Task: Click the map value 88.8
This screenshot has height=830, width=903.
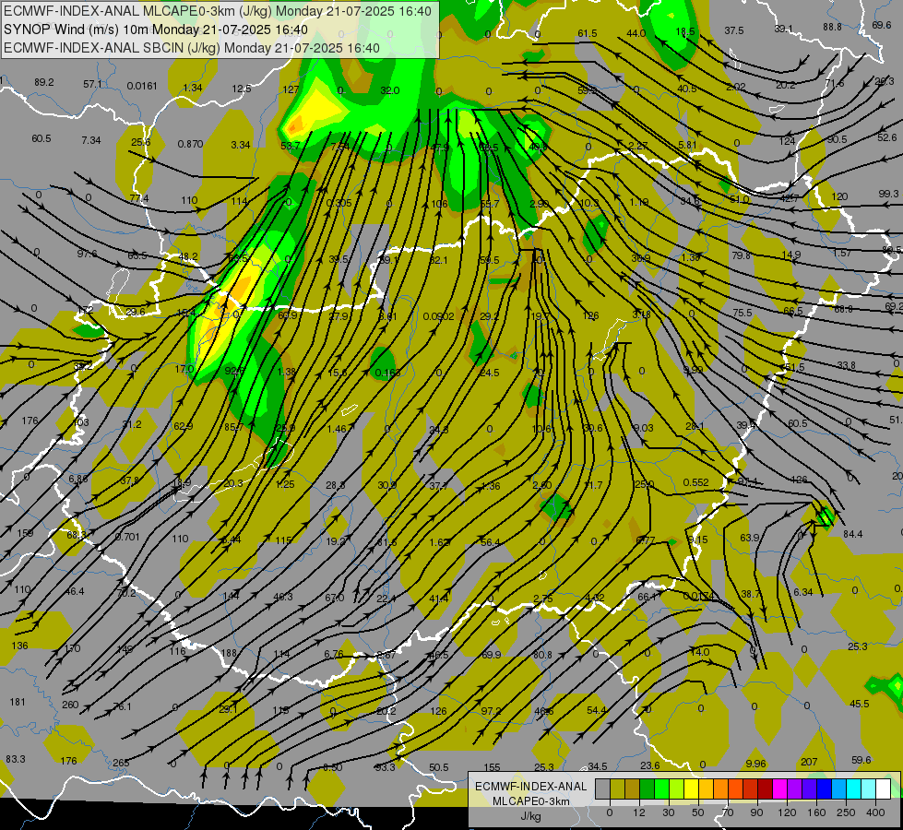Action: (x=832, y=27)
